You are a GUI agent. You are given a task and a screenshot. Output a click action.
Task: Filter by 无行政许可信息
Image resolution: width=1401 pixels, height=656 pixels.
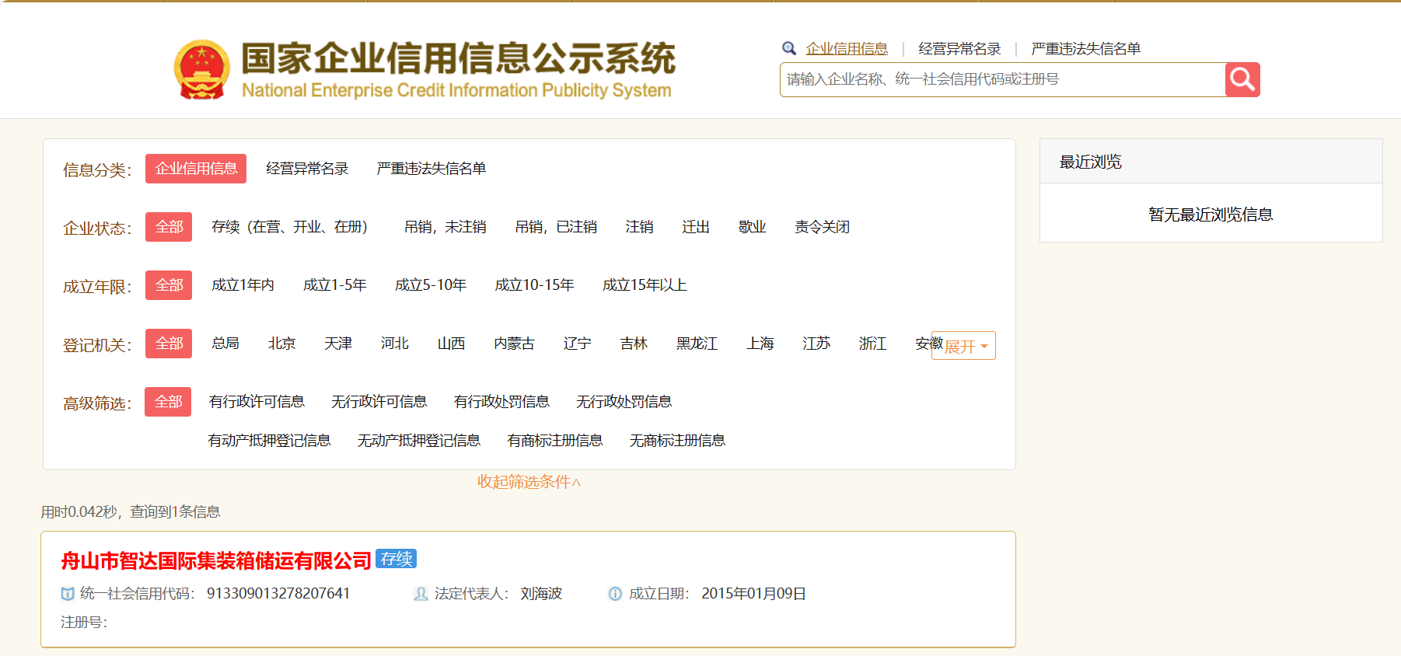(x=379, y=402)
